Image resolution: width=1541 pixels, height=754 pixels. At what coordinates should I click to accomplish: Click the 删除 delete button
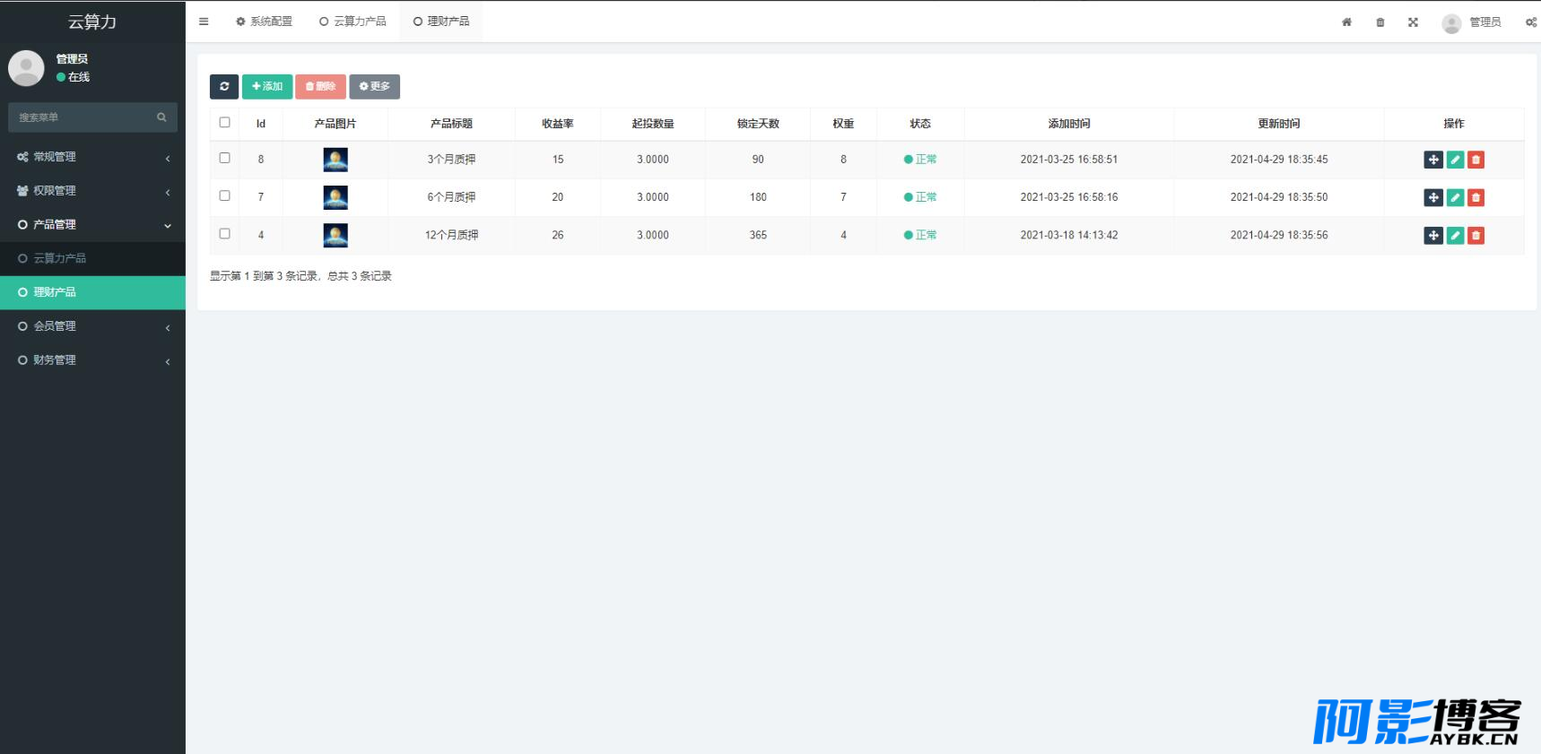pyautogui.click(x=321, y=86)
